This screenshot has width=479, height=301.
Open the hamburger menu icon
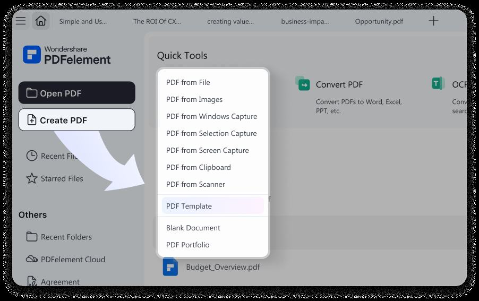21,21
